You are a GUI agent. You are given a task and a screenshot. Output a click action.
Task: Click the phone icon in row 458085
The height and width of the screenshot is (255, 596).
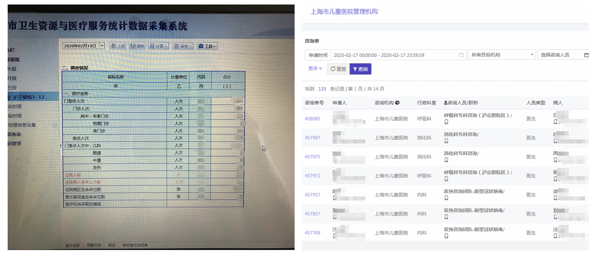(446, 122)
